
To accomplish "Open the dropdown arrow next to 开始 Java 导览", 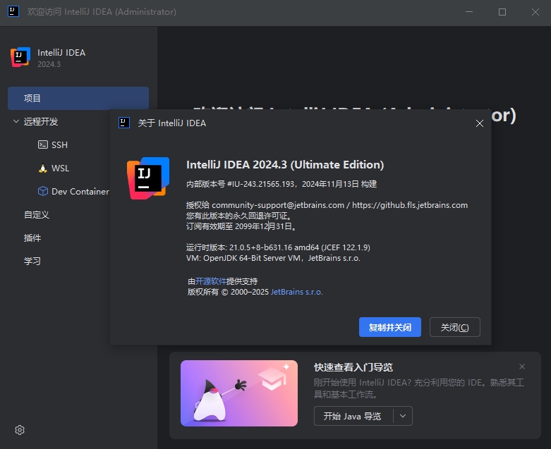I will point(403,416).
